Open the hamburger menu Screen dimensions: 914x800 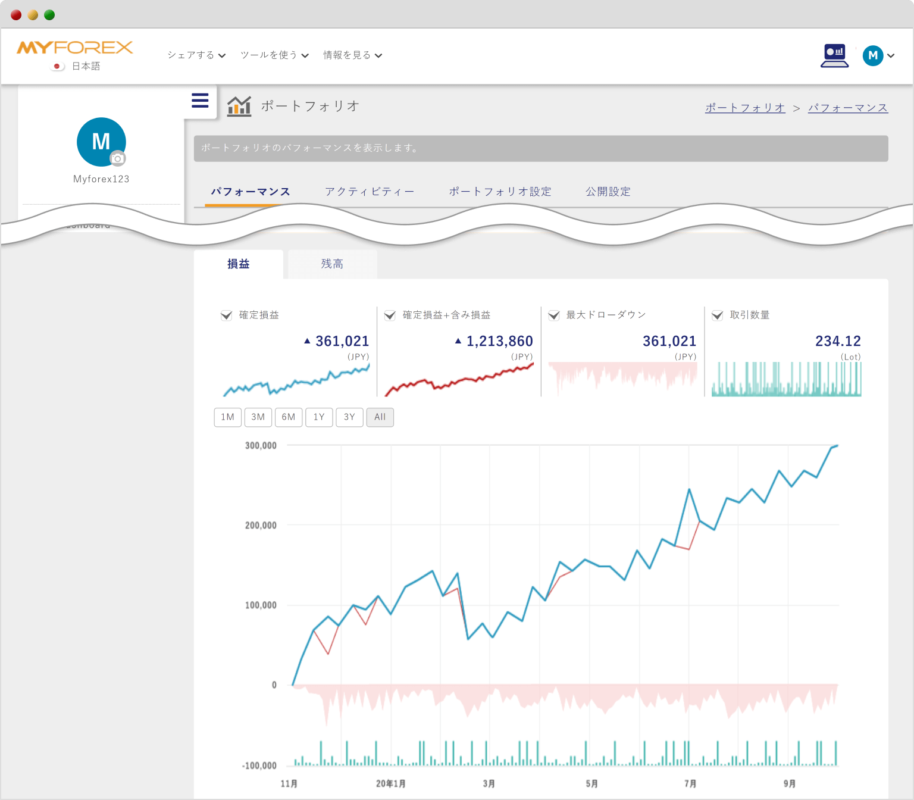pyautogui.click(x=200, y=101)
